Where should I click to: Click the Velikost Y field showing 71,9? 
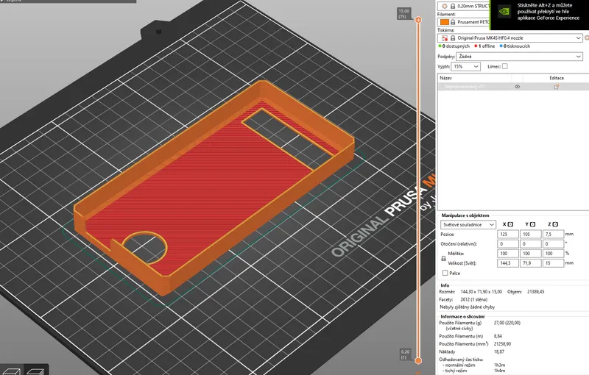(x=530, y=263)
